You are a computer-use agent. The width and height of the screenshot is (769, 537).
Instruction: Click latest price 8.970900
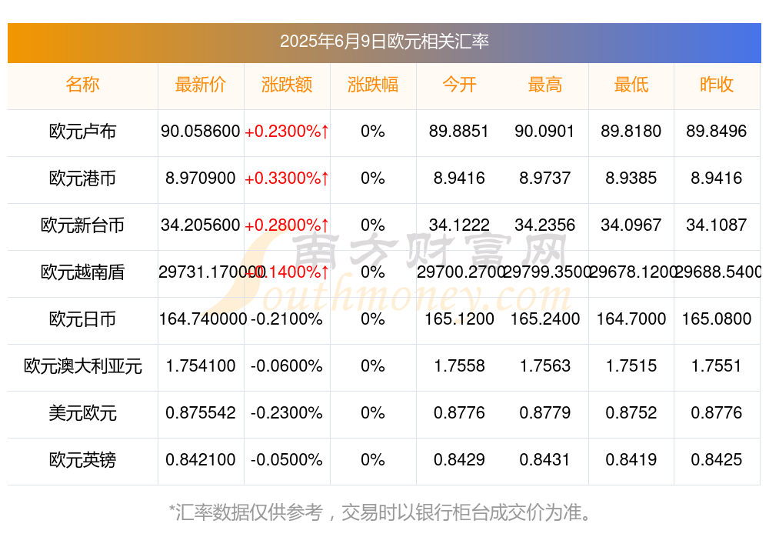point(201,178)
